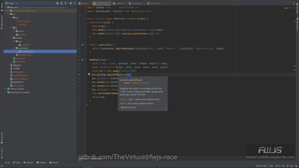
Task: Open Terminal tool window button
Action: [x=42, y=162]
